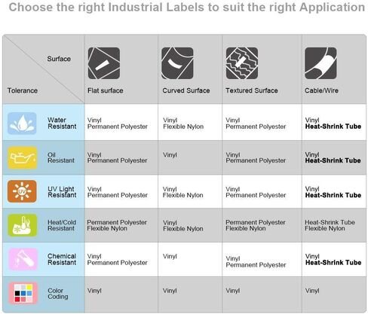Click the Cable/Wire icon
This screenshot has width=368, height=314.
pos(320,63)
